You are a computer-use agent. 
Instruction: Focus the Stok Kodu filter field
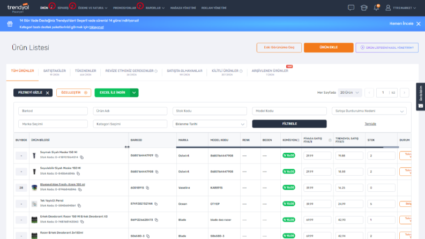click(210, 111)
